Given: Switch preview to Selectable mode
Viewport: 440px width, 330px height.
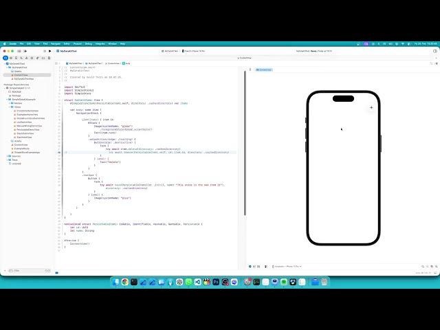Looking at the screenshot, I should (x=254, y=266).
